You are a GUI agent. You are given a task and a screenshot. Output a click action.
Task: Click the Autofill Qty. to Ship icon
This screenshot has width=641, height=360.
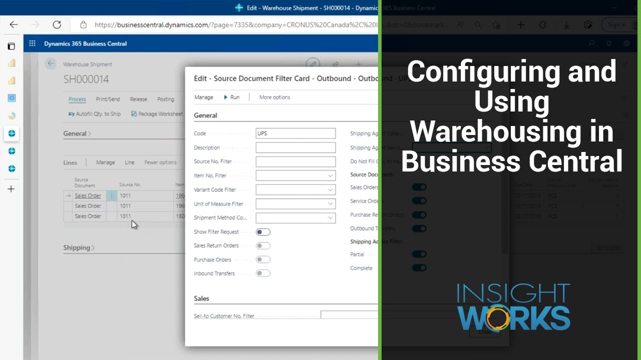click(x=72, y=114)
